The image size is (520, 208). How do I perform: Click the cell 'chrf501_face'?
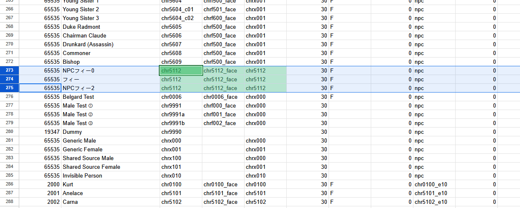click(x=223, y=9)
